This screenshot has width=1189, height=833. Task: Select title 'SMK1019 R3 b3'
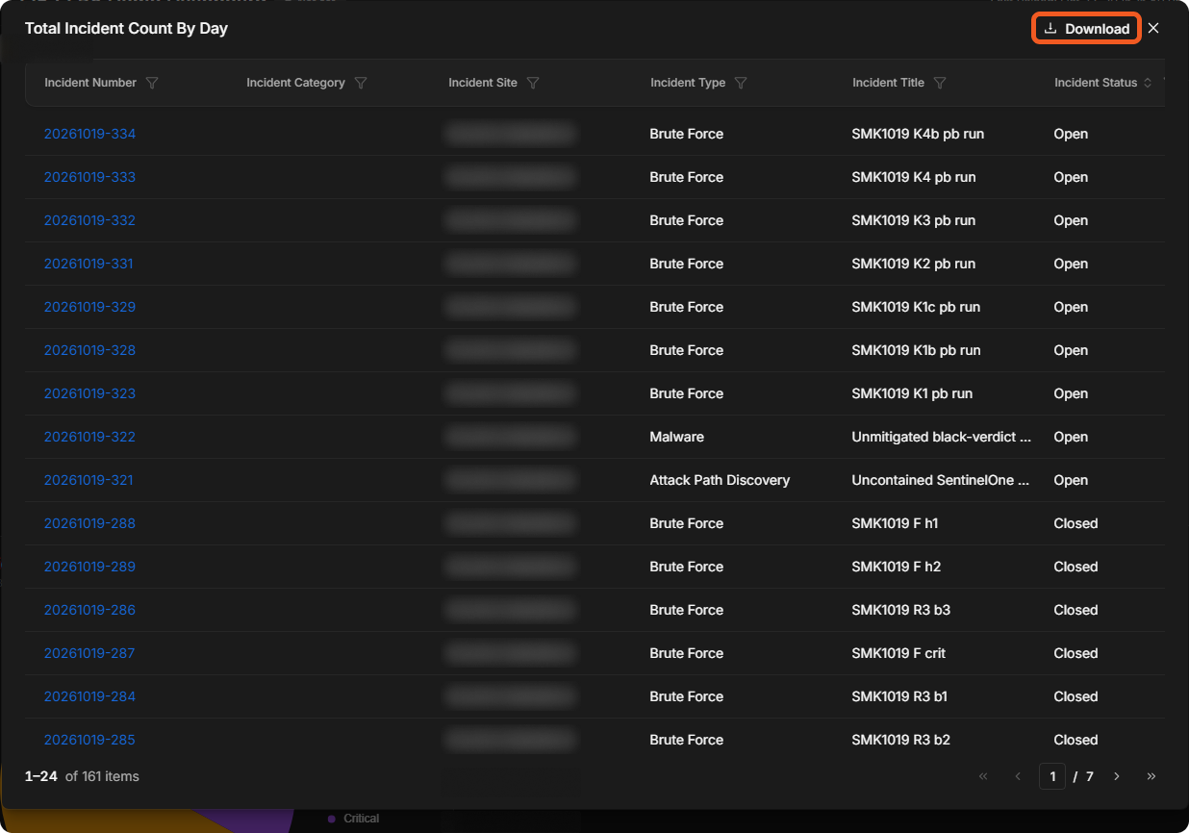point(901,610)
